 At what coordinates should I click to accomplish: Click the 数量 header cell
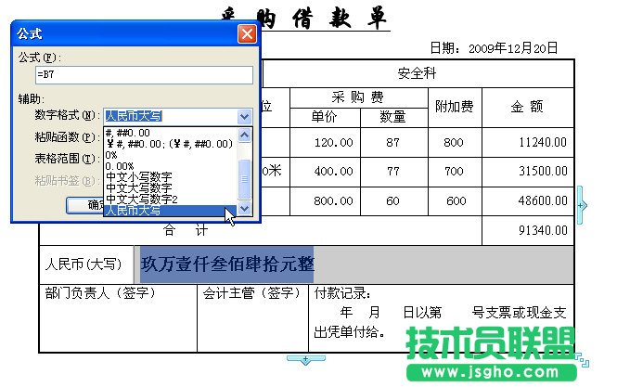click(393, 117)
